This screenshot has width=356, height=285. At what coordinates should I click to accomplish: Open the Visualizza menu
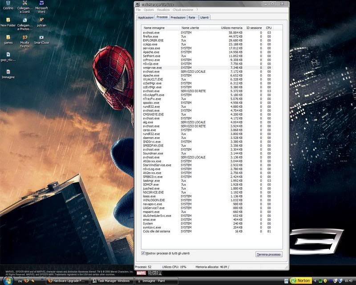click(163, 9)
